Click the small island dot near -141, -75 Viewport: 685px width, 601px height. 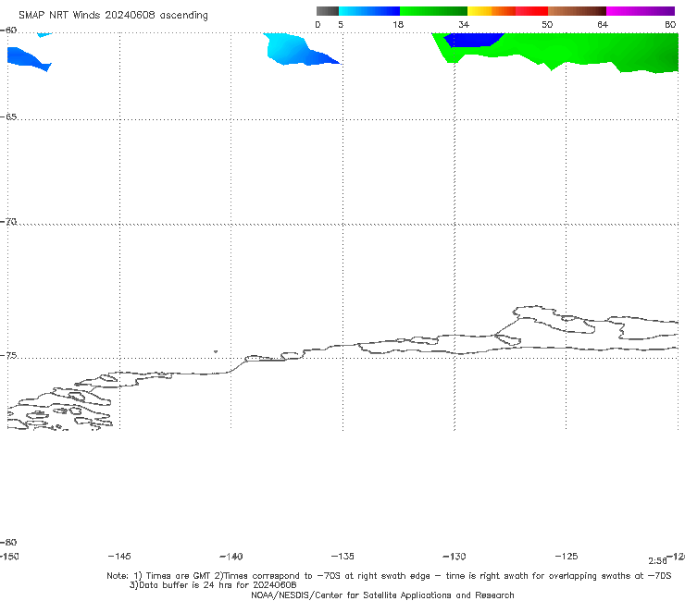click(216, 351)
